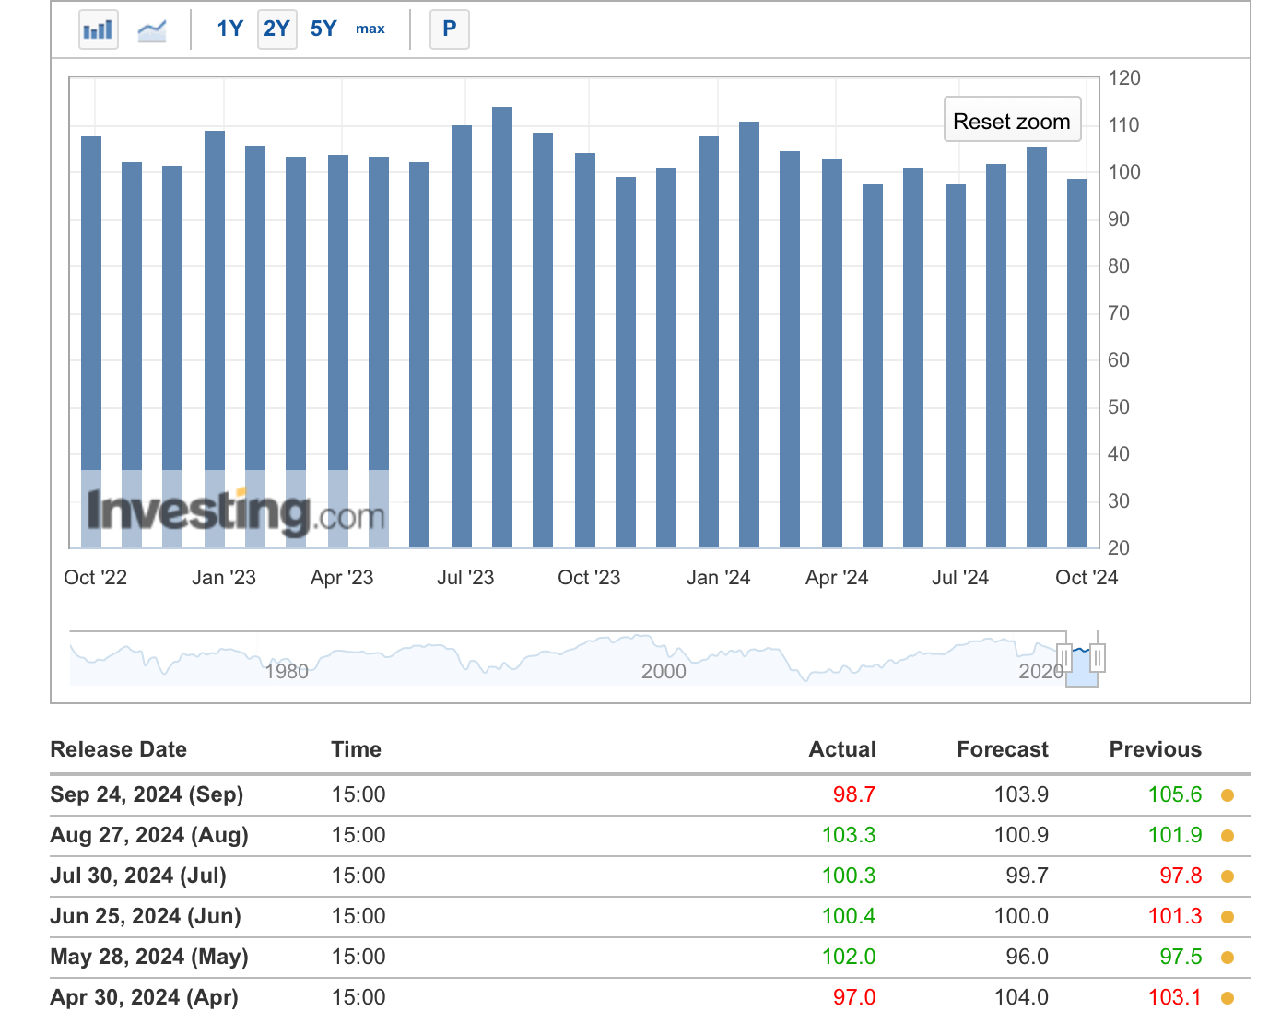
Task: Click the previous value 103.1
Action: click(1175, 997)
